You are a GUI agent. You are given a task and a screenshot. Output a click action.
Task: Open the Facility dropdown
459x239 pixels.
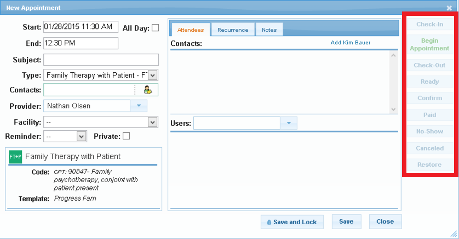(x=152, y=122)
